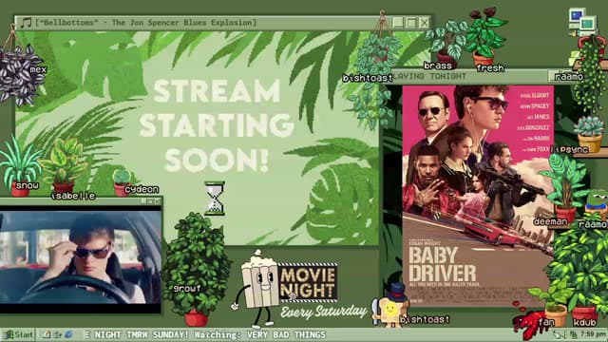
Task: Click the bishtoast name label beside toast character
Action: (425, 319)
